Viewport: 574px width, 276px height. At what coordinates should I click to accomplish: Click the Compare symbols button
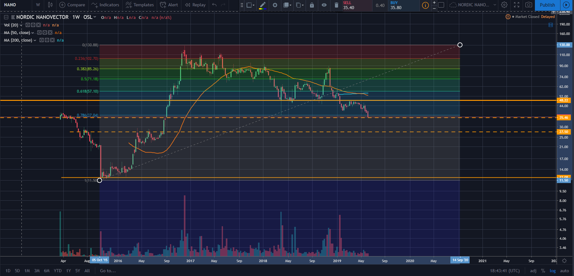point(72,5)
